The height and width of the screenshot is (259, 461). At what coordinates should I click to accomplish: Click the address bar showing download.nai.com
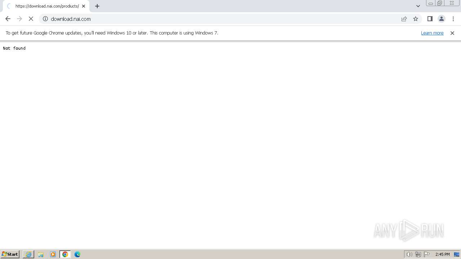223,19
